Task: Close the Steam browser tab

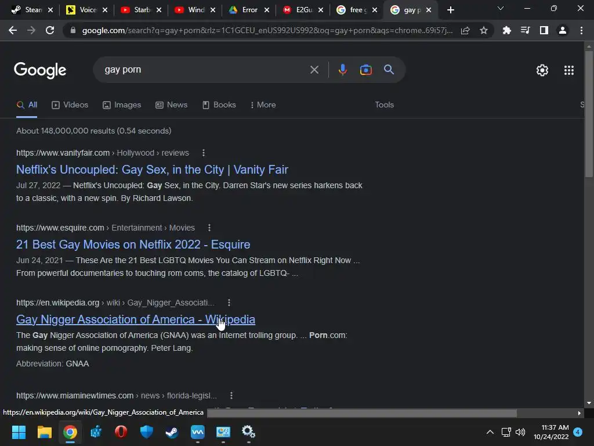Action: tap(50, 10)
